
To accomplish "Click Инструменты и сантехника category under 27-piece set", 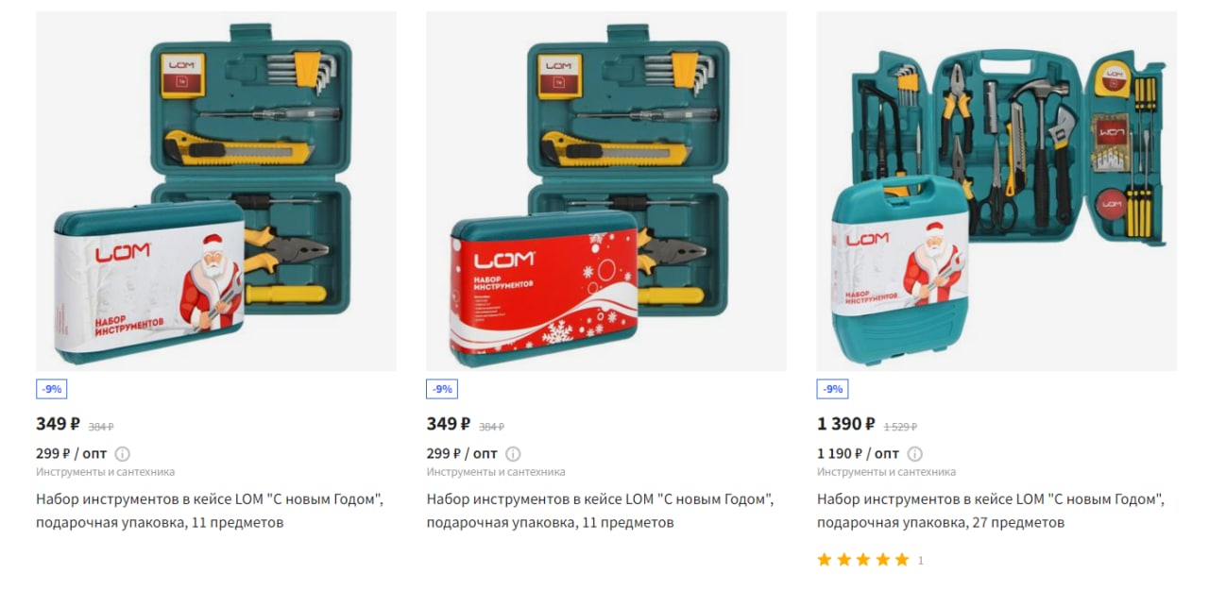I will pos(886,472).
